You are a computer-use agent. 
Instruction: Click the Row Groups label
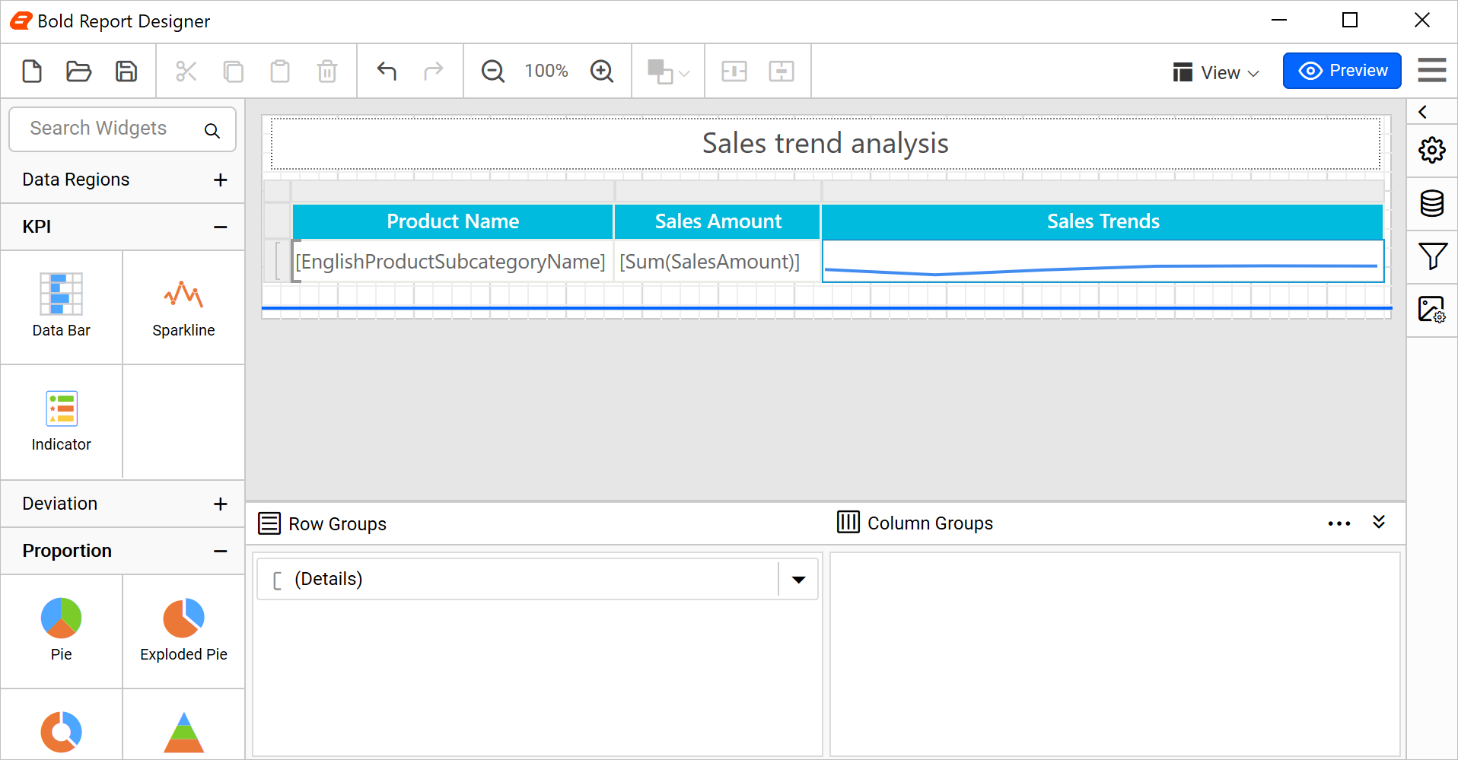coord(337,524)
